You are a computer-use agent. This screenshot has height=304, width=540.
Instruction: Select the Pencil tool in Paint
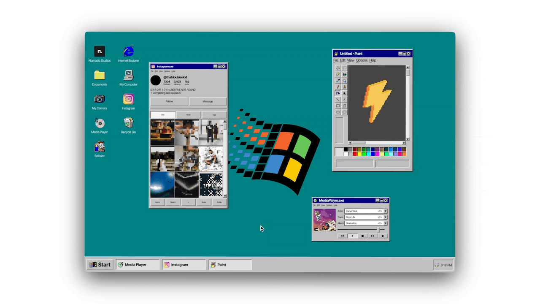pos(338,87)
